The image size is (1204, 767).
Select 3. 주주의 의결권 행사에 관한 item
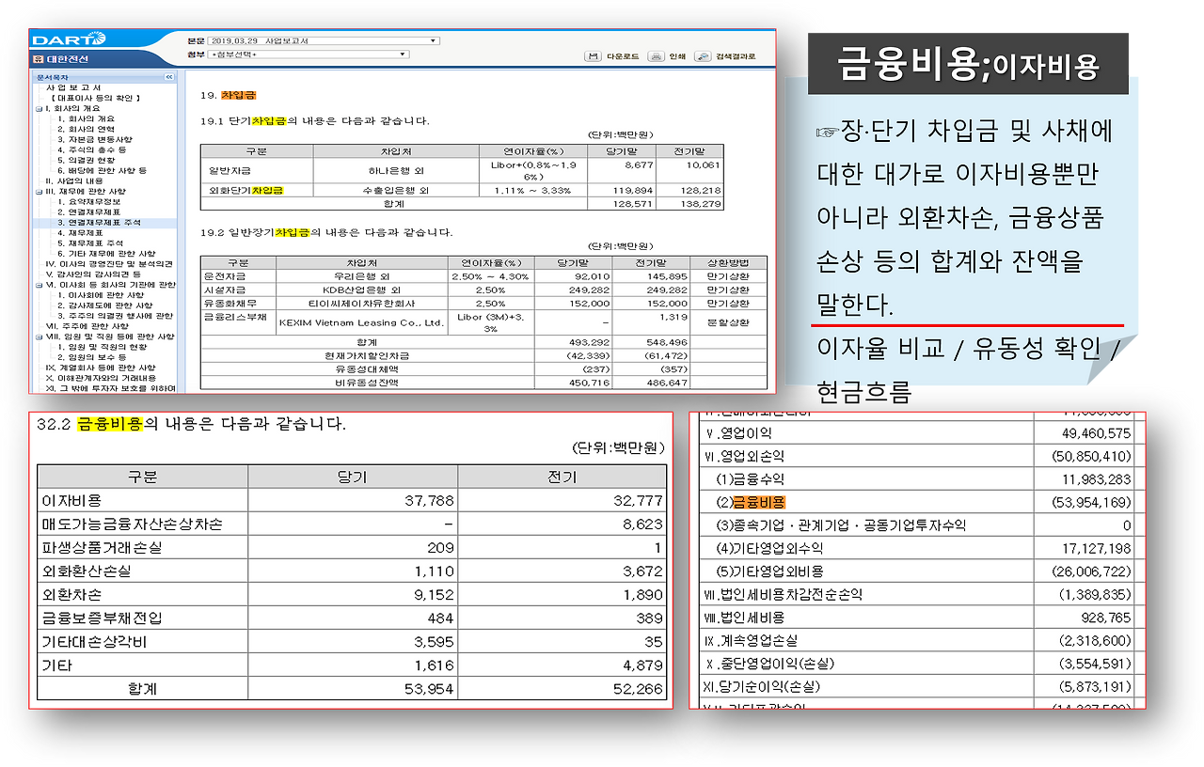tap(115, 316)
